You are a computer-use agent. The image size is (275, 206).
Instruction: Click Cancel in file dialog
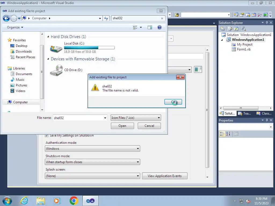(149, 126)
